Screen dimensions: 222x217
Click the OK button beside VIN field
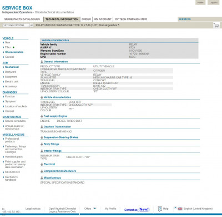point(32,25)
